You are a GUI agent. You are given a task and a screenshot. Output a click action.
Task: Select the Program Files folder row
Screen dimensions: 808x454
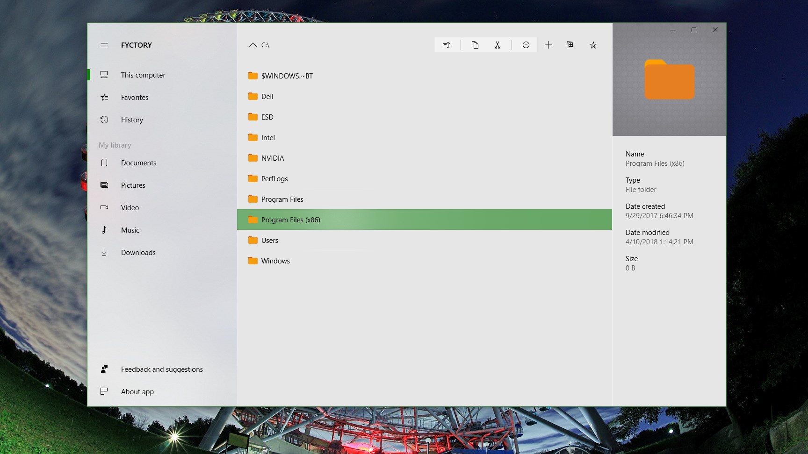click(x=425, y=199)
